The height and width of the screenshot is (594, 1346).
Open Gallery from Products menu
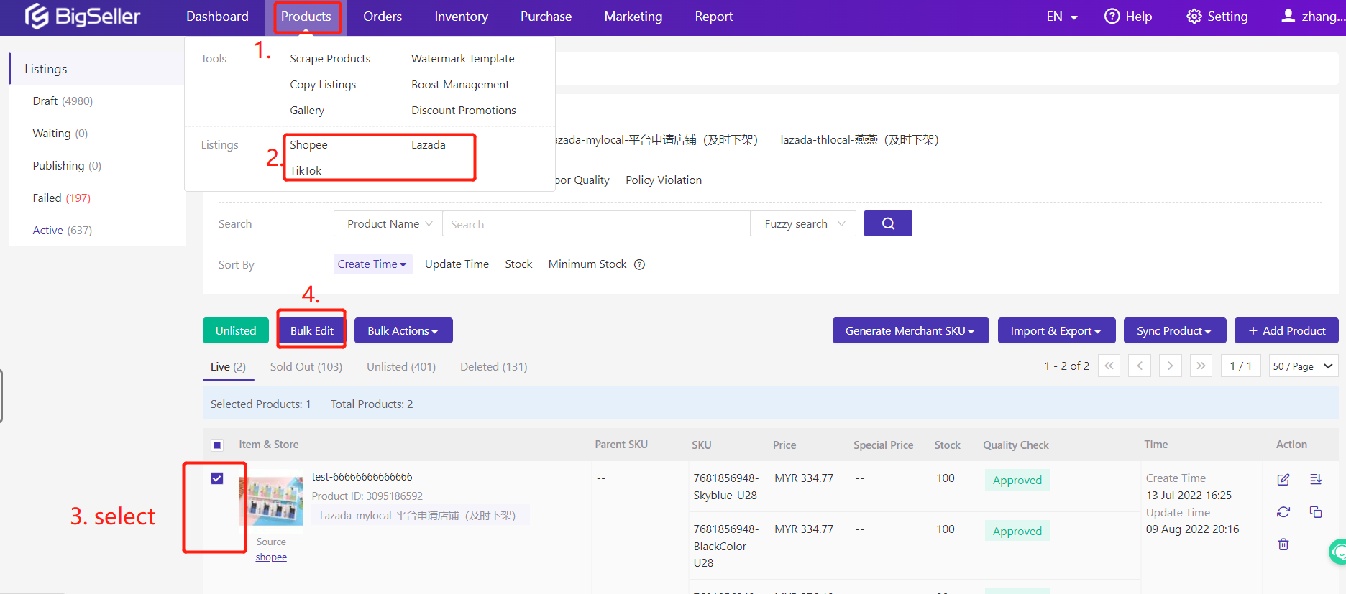(x=307, y=111)
